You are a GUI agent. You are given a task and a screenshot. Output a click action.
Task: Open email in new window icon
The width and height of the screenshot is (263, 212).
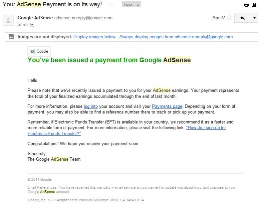coord(254,5)
